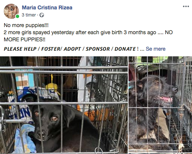Click the word 'DONATE' in the post
Screen dimensions: 192x154
tap(125, 49)
